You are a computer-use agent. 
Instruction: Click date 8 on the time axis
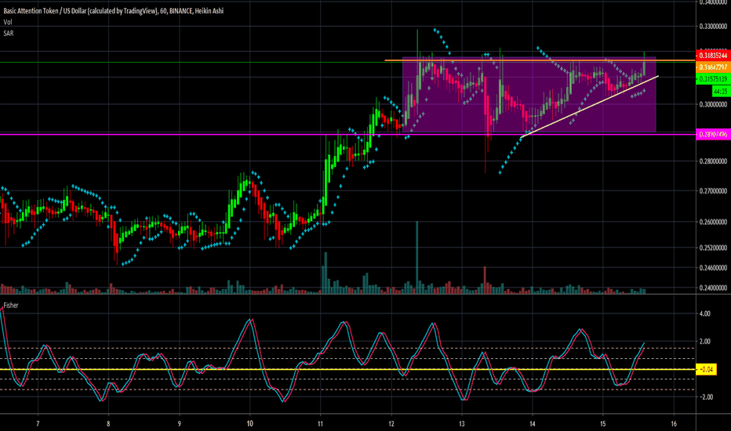(x=108, y=423)
